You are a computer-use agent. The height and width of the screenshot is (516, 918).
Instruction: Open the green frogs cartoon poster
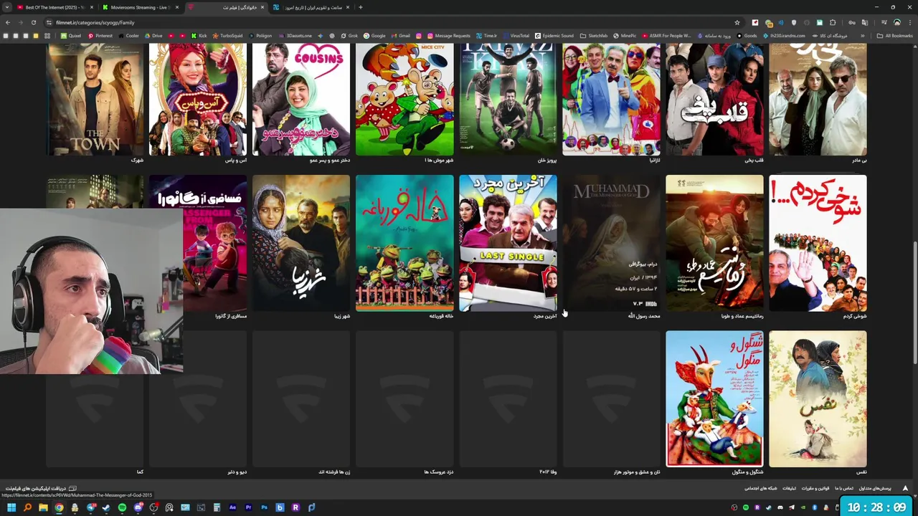pos(404,243)
